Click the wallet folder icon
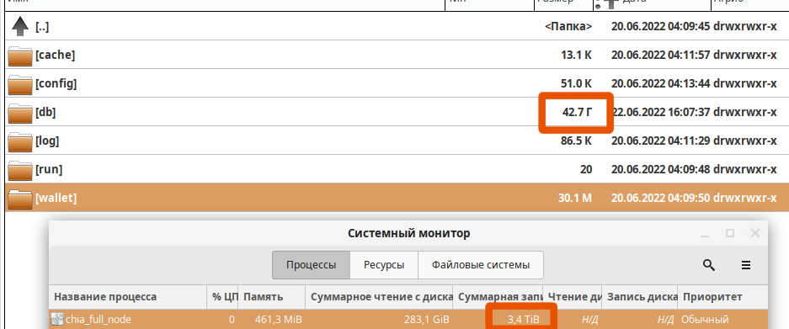The image size is (789, 329). [20, 199]
